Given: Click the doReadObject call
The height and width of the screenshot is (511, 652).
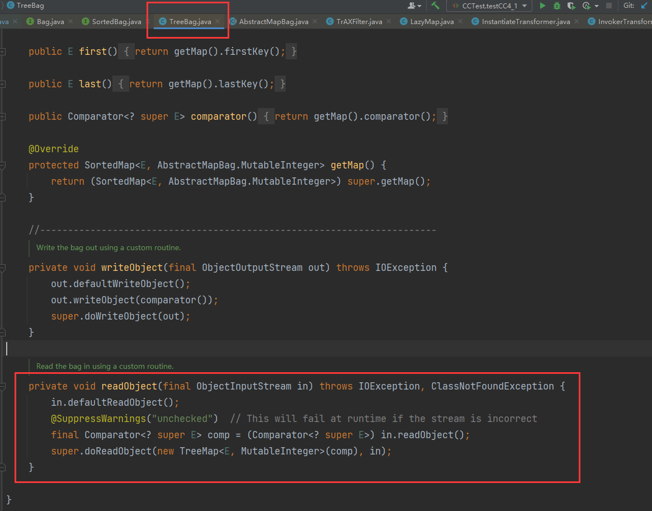Looking at the screenshot, I should 118,451.
